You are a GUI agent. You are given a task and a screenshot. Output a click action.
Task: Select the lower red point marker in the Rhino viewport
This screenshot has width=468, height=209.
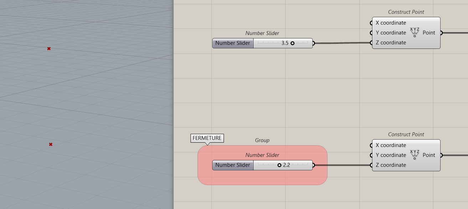tap(51, 144)
